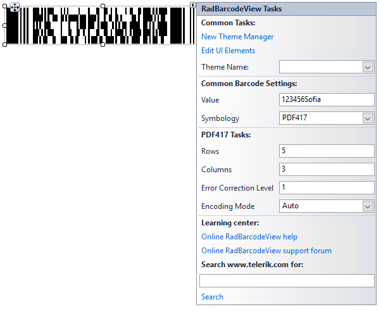This screenshot has width=381, height=314.
Task: Select the PDF417 barcode image
Action: coord(100,25)
